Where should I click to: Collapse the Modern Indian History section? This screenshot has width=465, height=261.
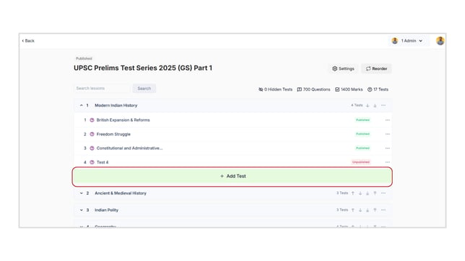82,105
